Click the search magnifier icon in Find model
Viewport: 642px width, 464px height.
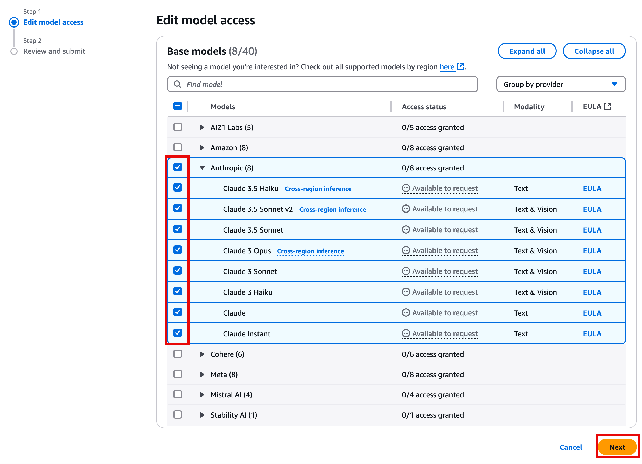pyautogui.click(x=178, y=84)
